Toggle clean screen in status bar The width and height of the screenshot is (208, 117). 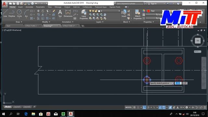point(201,107)
